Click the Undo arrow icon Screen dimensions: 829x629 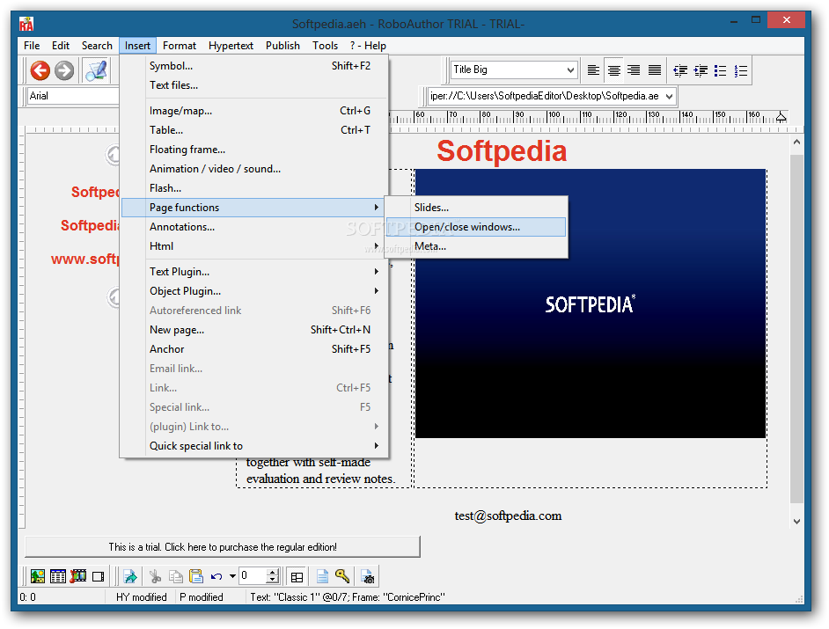click(216, 576)
